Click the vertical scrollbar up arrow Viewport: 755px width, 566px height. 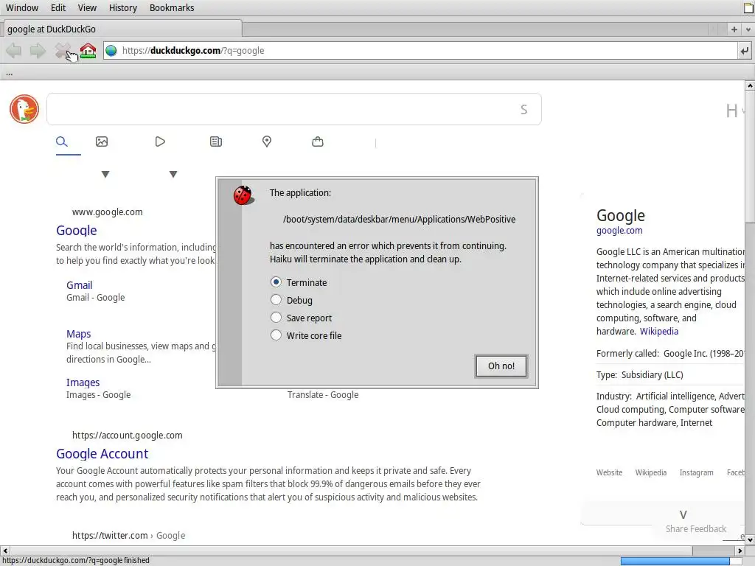tap(750, 85)
